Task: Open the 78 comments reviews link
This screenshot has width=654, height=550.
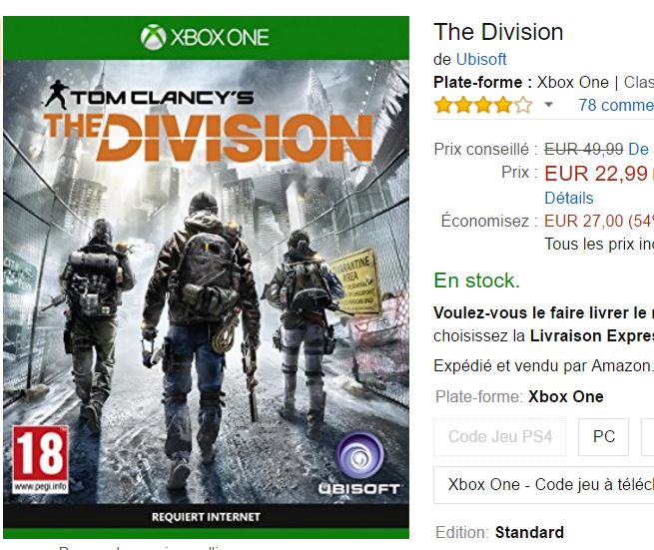Action: [x=616, y=105]
